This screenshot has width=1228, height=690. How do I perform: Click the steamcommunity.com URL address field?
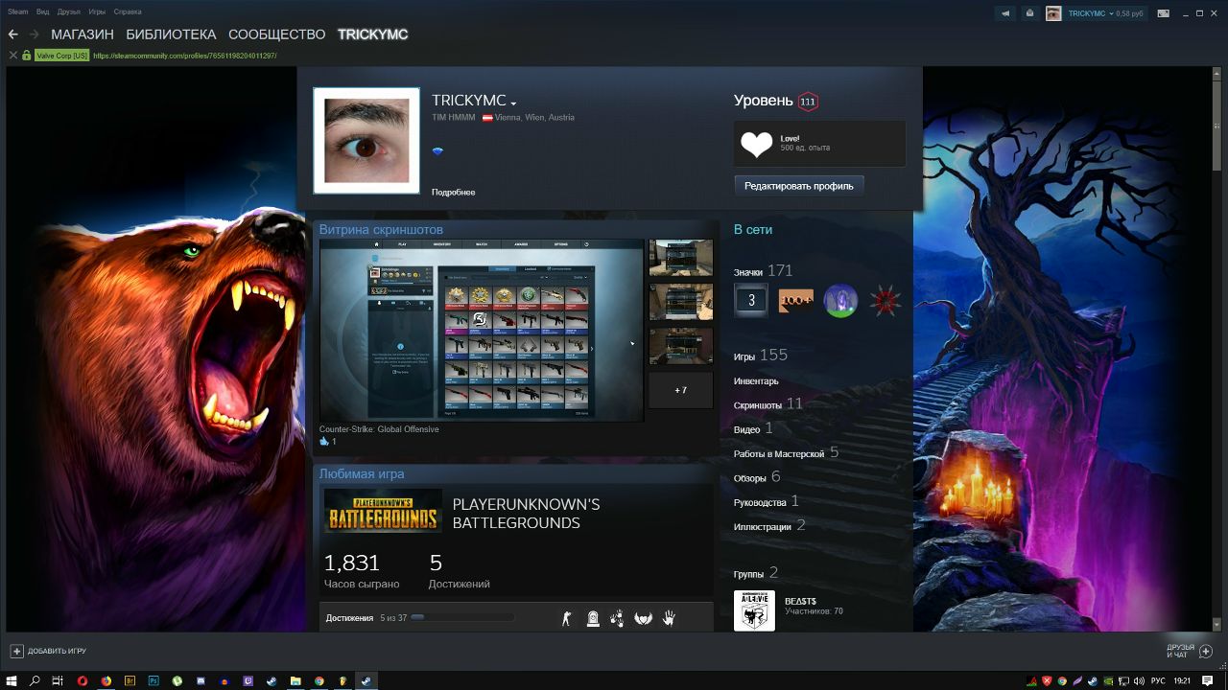[x=185, y=56]
